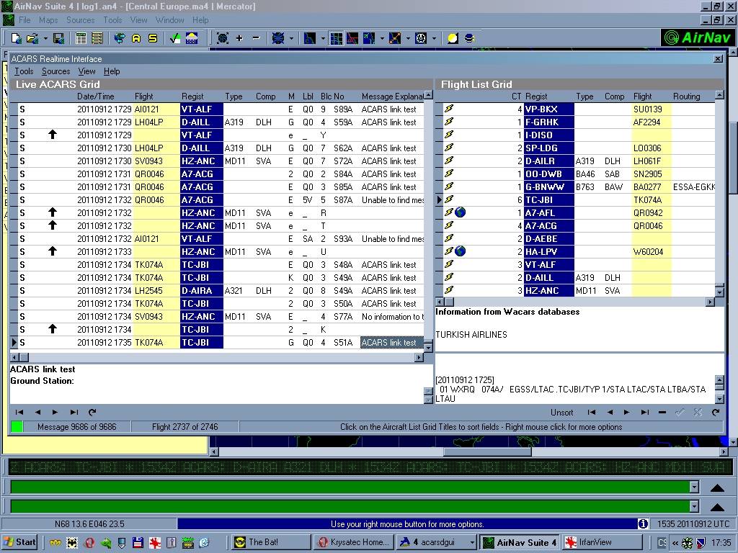Expand dropdown next to the satellite-shaped icon
The height and width of the screenshot is (553, 738).
[x=291, y=39]
